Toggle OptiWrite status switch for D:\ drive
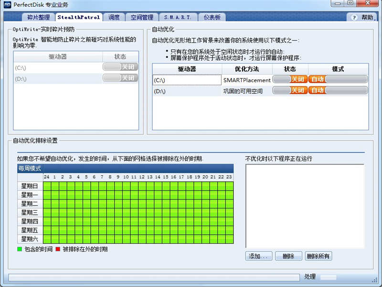This screenshot has height=287, width=382. [120, 78]
